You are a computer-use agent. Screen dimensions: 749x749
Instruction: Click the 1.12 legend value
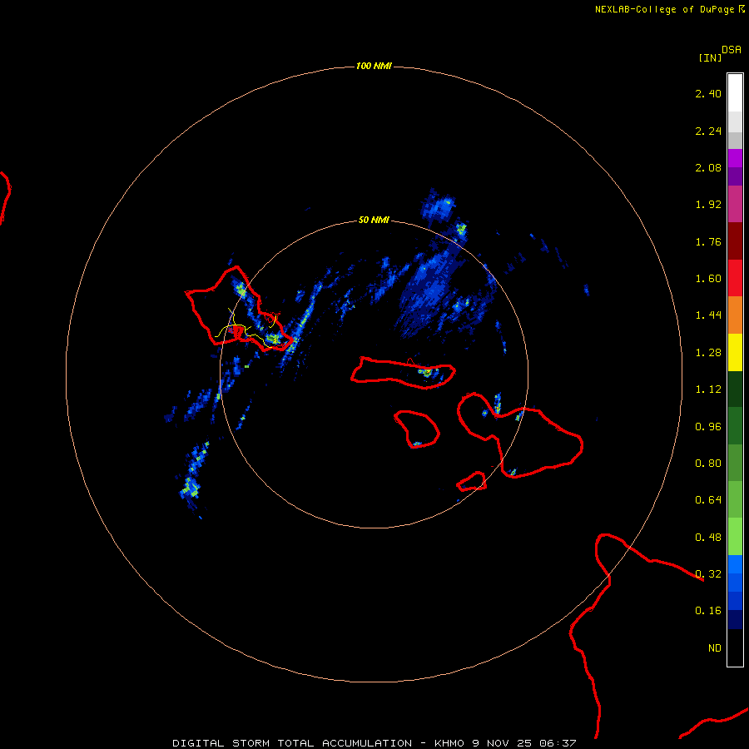tap(708, 389)
